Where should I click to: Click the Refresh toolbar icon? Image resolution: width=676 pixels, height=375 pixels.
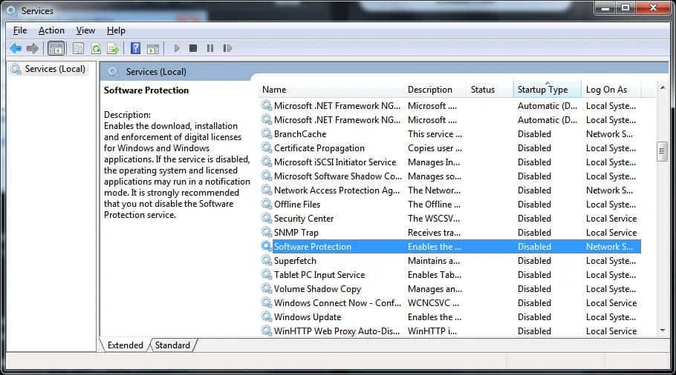(96, 49)
